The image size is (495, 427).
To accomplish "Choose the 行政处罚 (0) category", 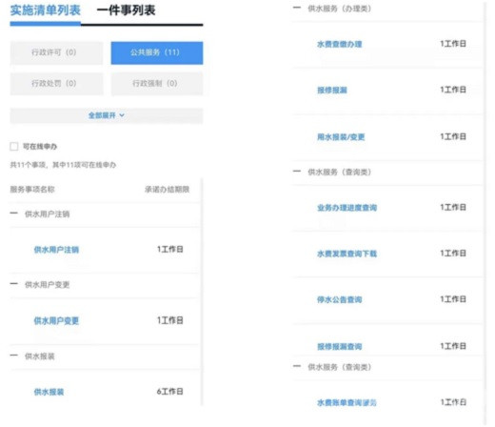I will (x=56, y=84).
